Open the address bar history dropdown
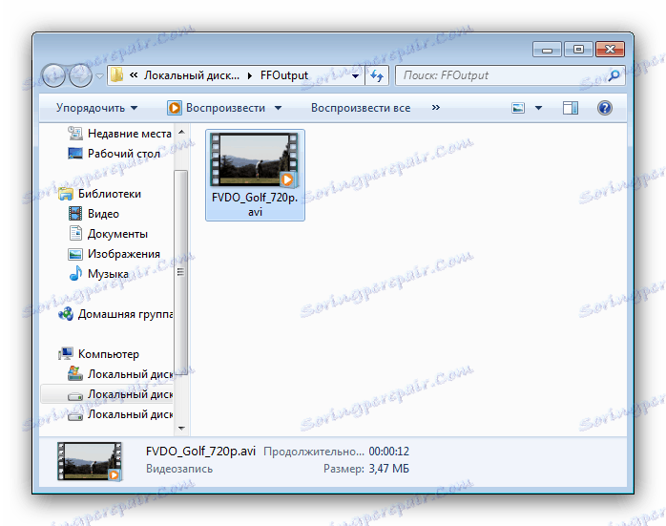Screen dimensions: 666x526 [356, 76]
